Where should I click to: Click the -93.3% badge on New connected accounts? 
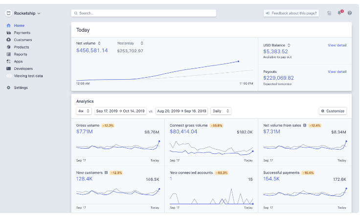222,173
